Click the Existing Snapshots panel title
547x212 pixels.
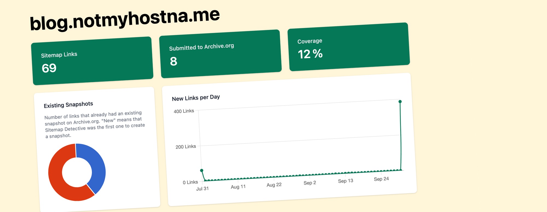(68, 105)
